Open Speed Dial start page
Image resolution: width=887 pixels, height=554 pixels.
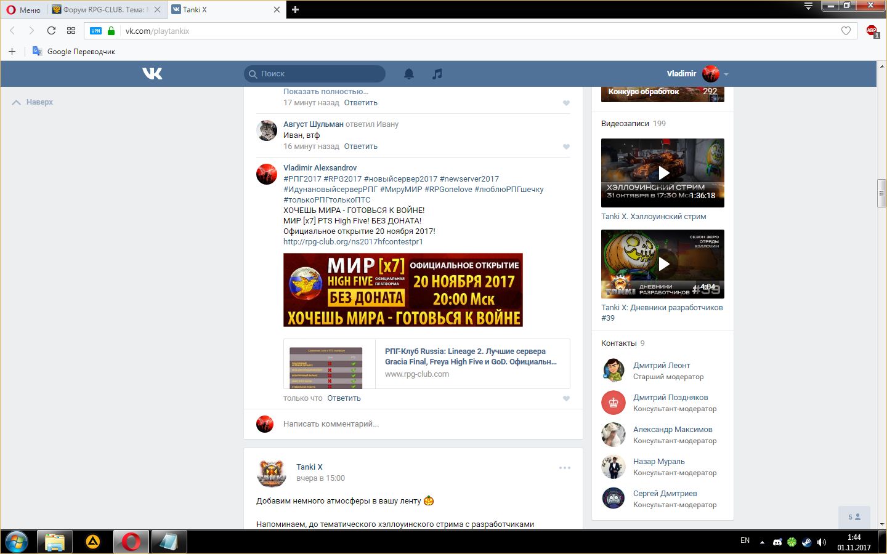pyautogui.click(x=71, y=31)
